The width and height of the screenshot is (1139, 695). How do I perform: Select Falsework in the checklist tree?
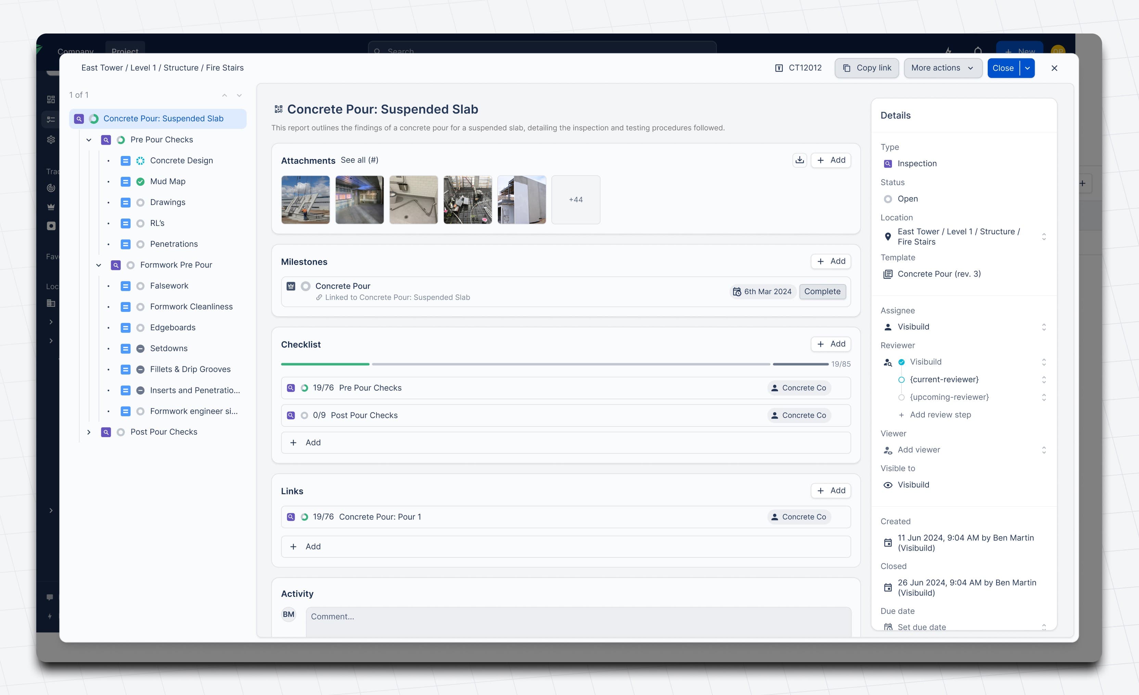(x=169, y=286)
